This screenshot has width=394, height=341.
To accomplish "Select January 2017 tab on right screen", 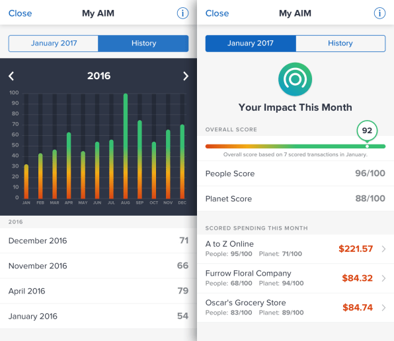I will [251, 44].
